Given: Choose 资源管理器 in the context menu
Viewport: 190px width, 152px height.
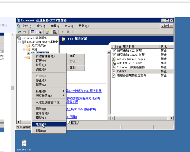Looking at the screenshot, I should 49,56.
